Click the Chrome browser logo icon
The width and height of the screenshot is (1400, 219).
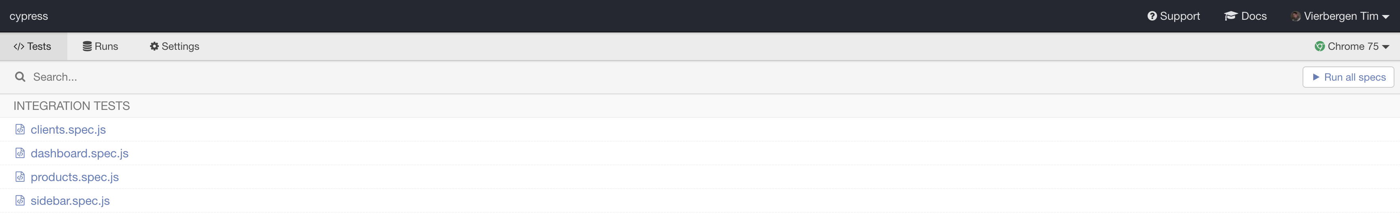[1320, 47]
